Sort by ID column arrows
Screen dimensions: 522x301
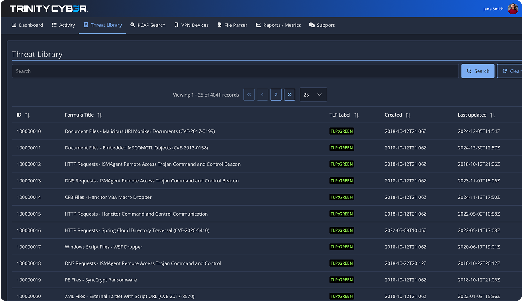pyautogui.click(x=27, y=115)
